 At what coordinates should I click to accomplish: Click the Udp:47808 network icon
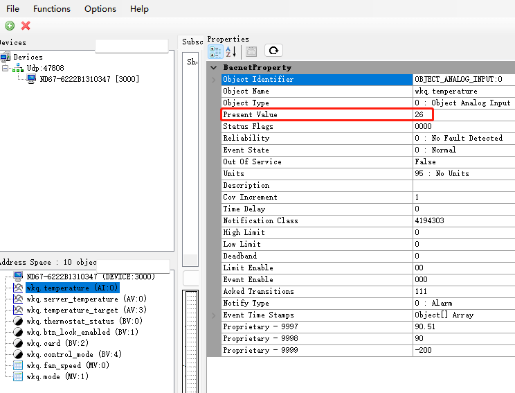click(x=18, y=69)
